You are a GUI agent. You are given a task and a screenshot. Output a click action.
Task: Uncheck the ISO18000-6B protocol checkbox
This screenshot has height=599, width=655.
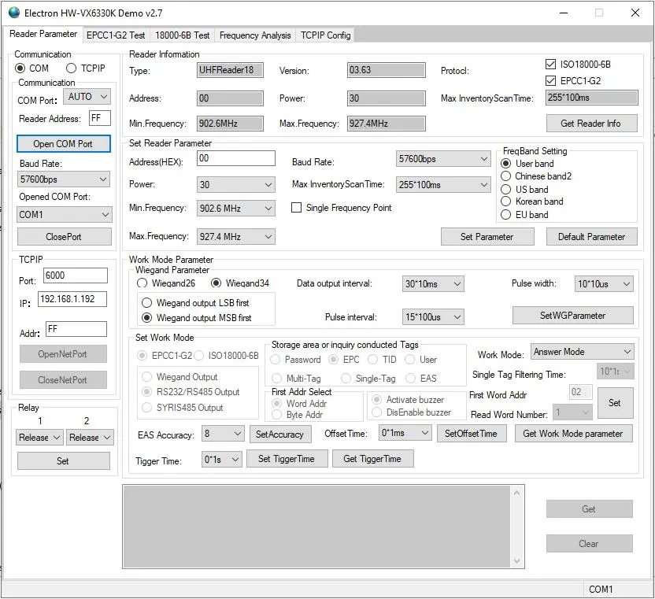click(x=551, y=64)
